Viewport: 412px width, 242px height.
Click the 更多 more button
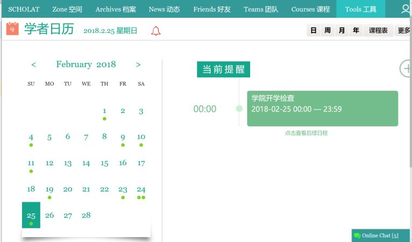coord(403,31)
